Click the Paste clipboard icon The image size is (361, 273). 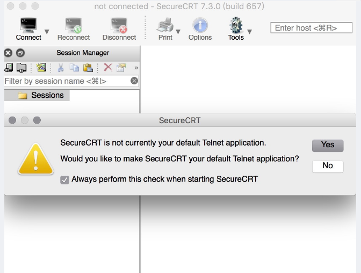(88, 68)
